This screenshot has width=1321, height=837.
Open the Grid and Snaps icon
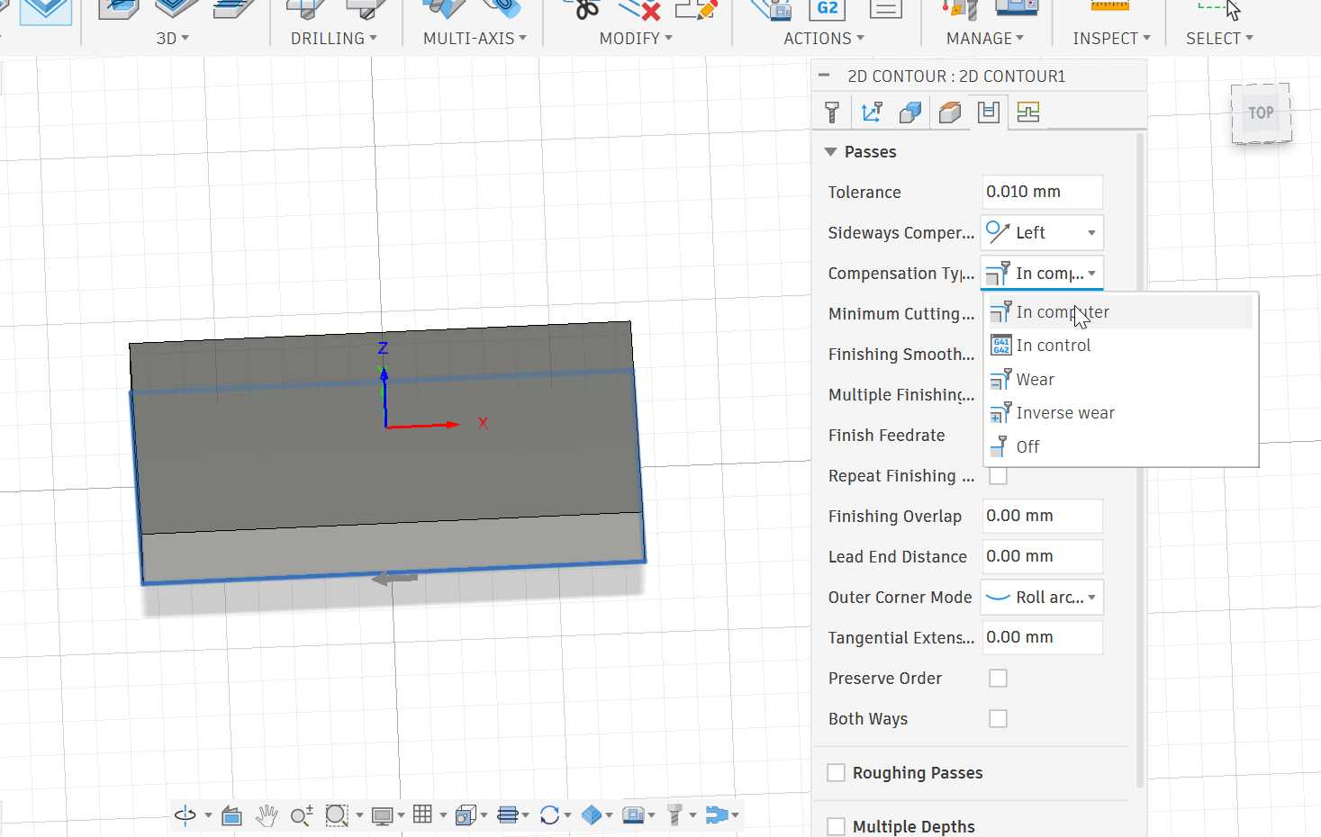tap(423, 814)
